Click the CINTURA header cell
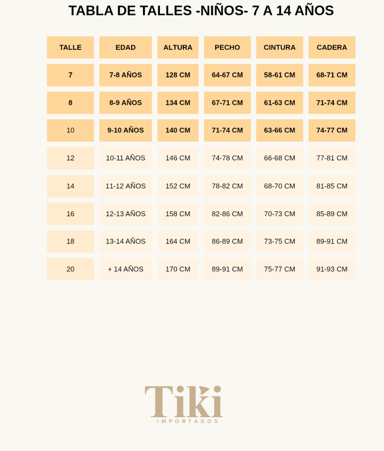 point(279,47)
